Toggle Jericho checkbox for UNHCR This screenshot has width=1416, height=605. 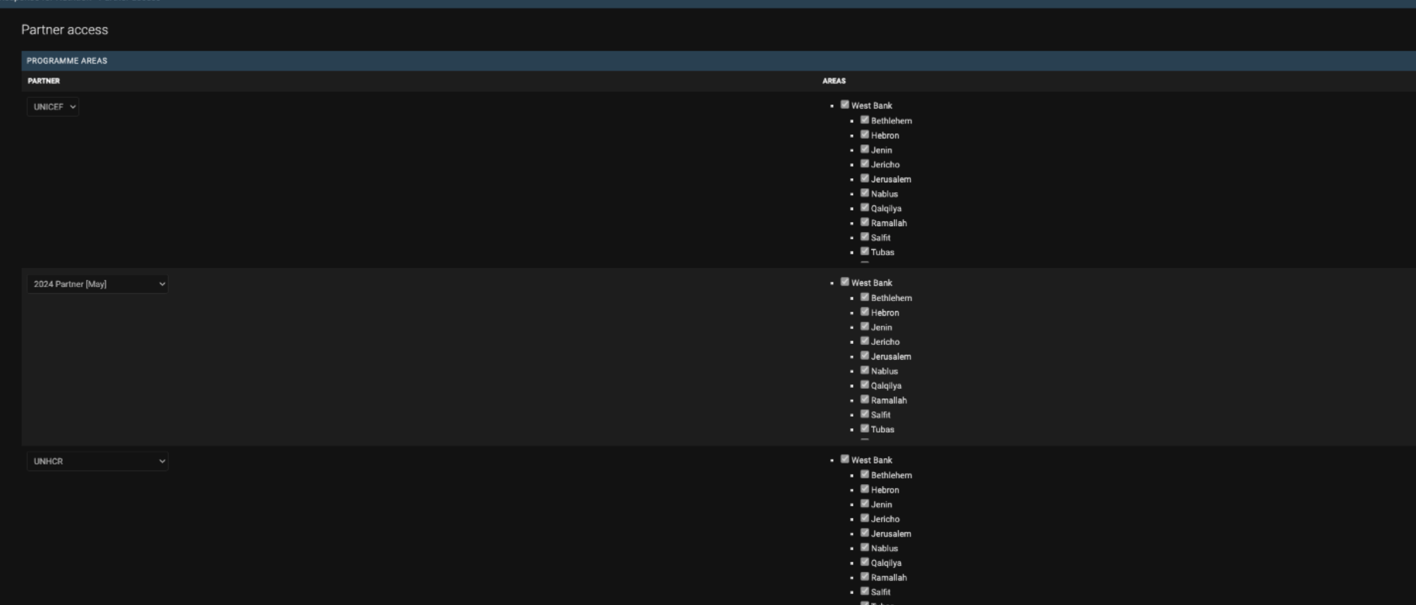pos(864,519)
